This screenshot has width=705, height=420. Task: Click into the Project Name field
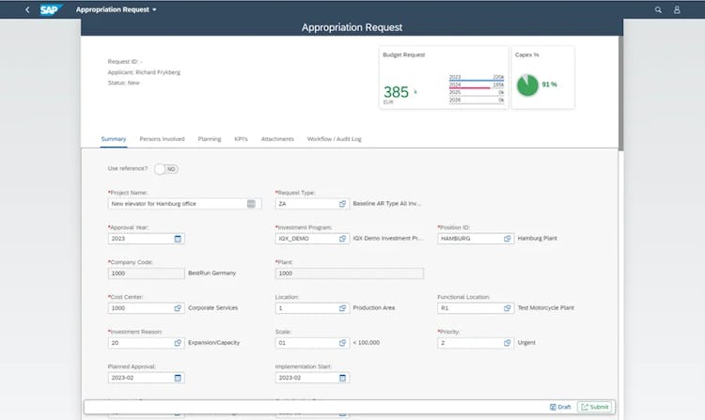[185, 204]
